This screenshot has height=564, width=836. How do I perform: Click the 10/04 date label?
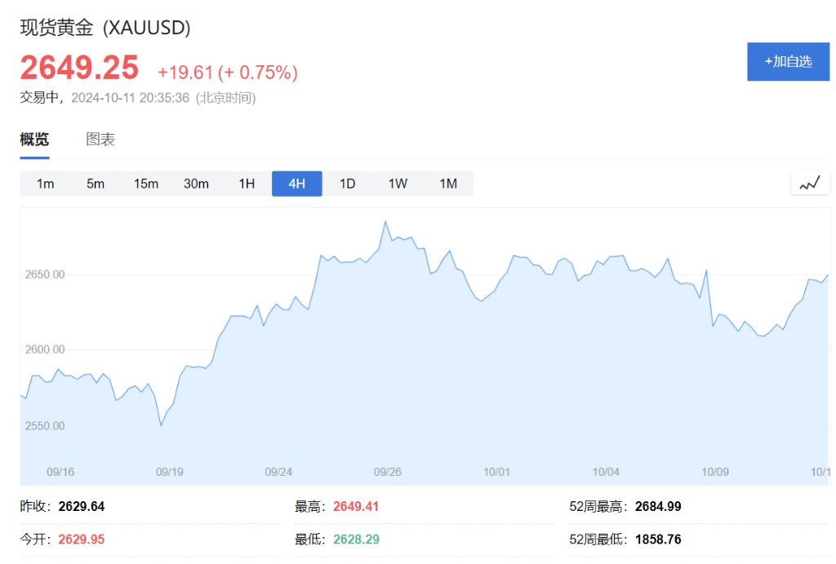[x=606, y=472]
